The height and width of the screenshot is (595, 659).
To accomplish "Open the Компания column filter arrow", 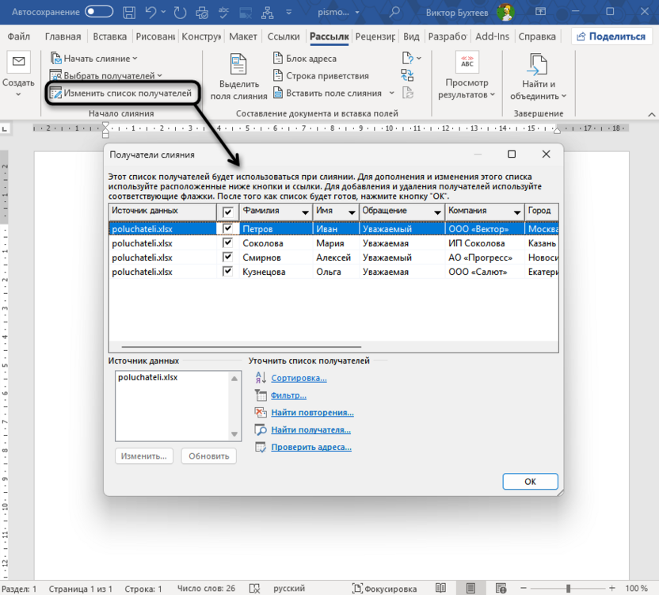I will coord(517,213).
